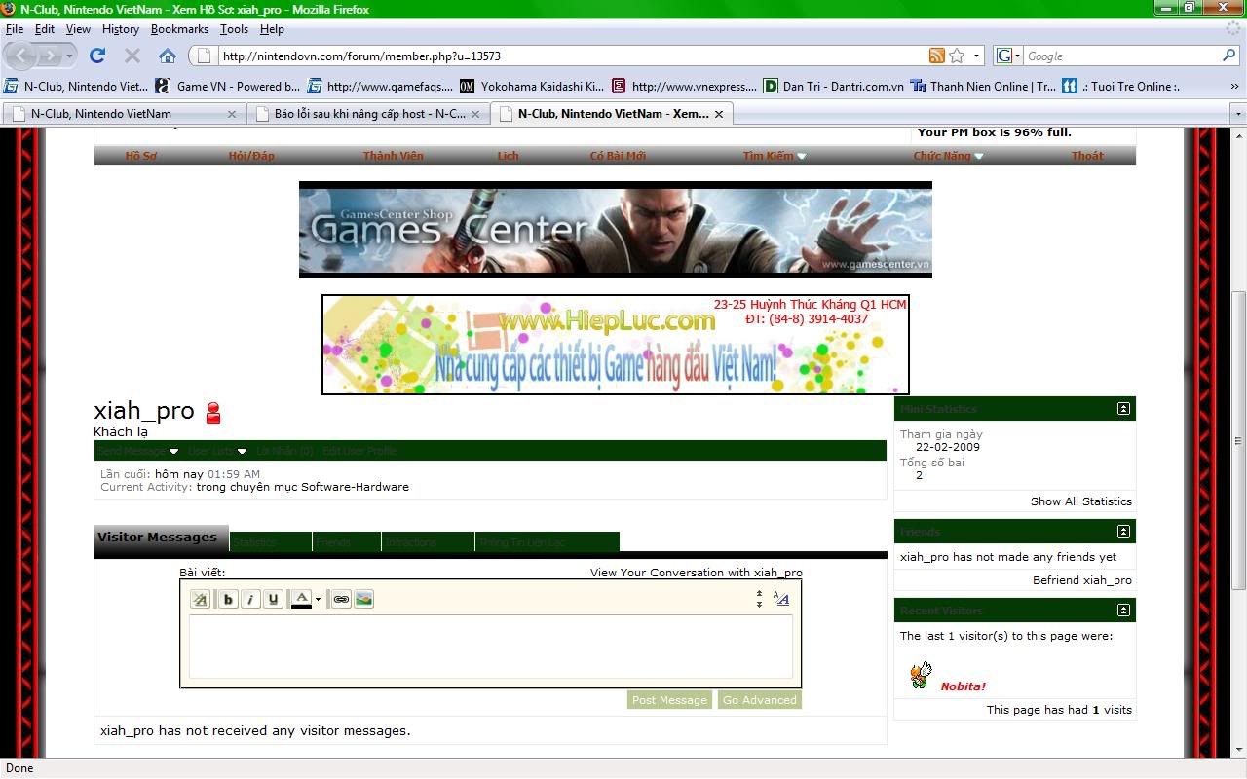This screenshot has width=1247, height=779.
Task: Open the Thanh Nien Online bookmark
Action: [x=983, y=86]
